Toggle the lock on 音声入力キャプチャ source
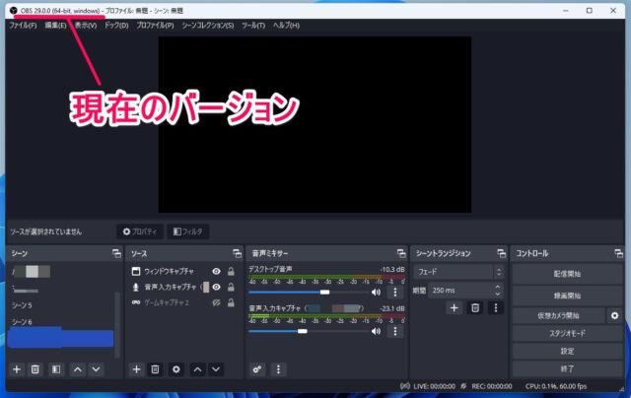The width and height of the screenshot is (631, 398). [x=231, y=287]
